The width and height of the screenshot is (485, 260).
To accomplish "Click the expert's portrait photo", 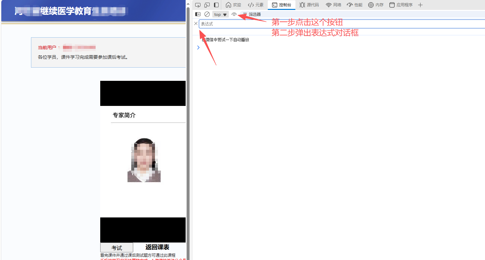I will [x=144, y=159].
